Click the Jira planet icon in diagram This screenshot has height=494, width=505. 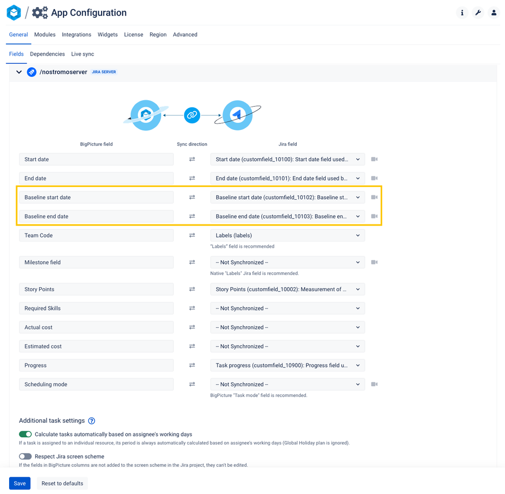click(238, 115)
